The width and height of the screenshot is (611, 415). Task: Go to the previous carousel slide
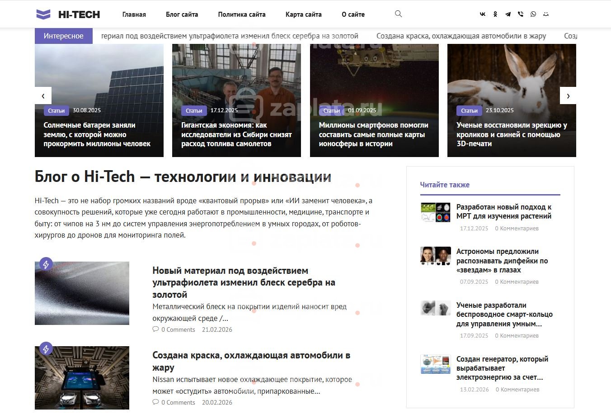click(x=43, y=95)
